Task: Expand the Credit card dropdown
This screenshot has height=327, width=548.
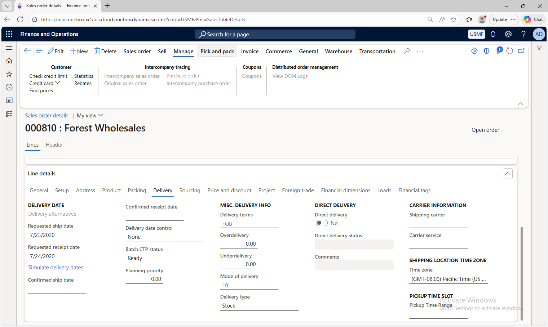Action: click(x=45, y=83)
